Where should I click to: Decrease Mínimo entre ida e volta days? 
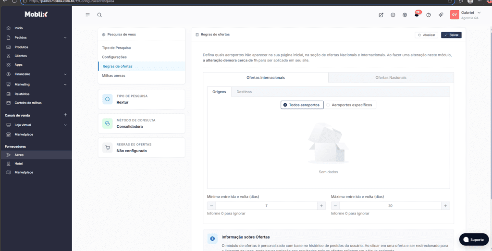tap(211, 206)
